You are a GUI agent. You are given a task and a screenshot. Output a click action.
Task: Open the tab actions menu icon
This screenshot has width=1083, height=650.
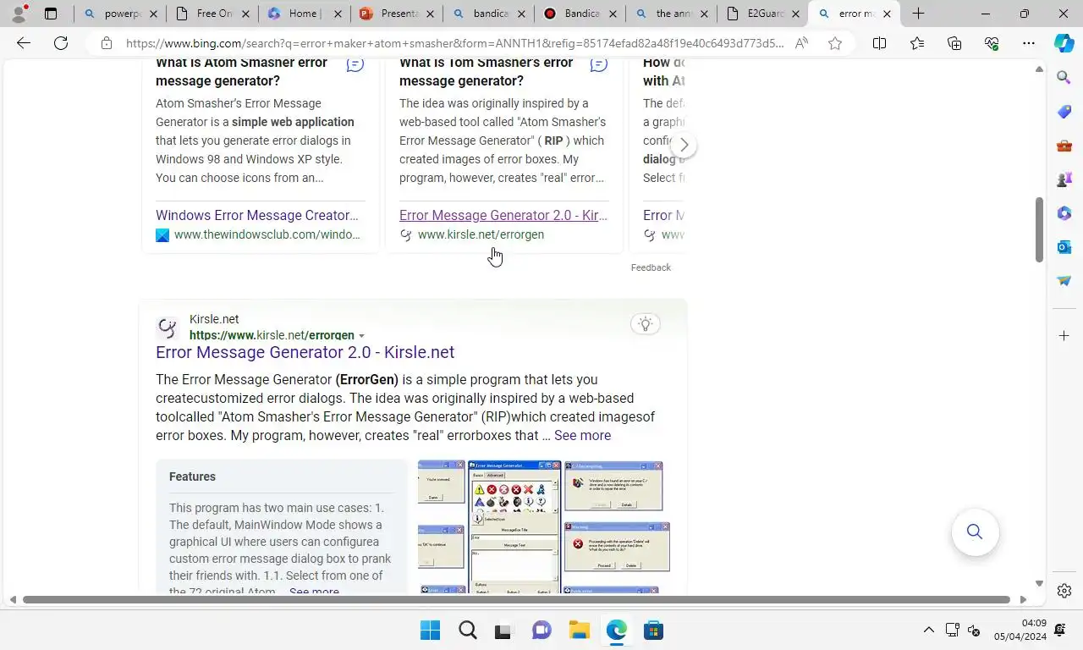click(51, 14)
